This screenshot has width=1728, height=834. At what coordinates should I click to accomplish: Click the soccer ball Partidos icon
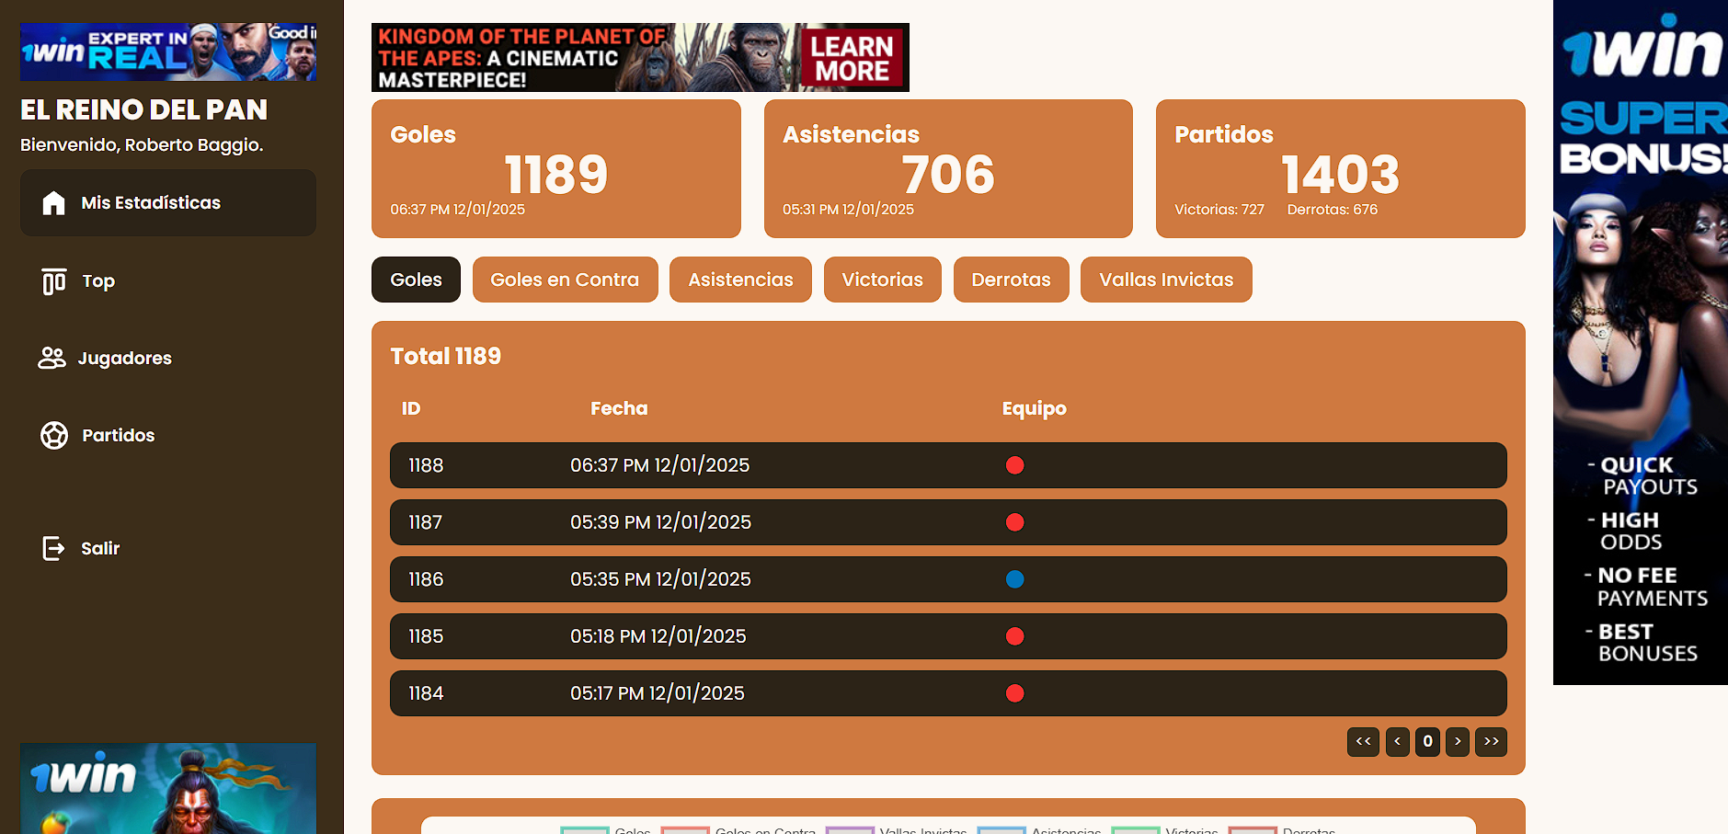coord(53,436)
